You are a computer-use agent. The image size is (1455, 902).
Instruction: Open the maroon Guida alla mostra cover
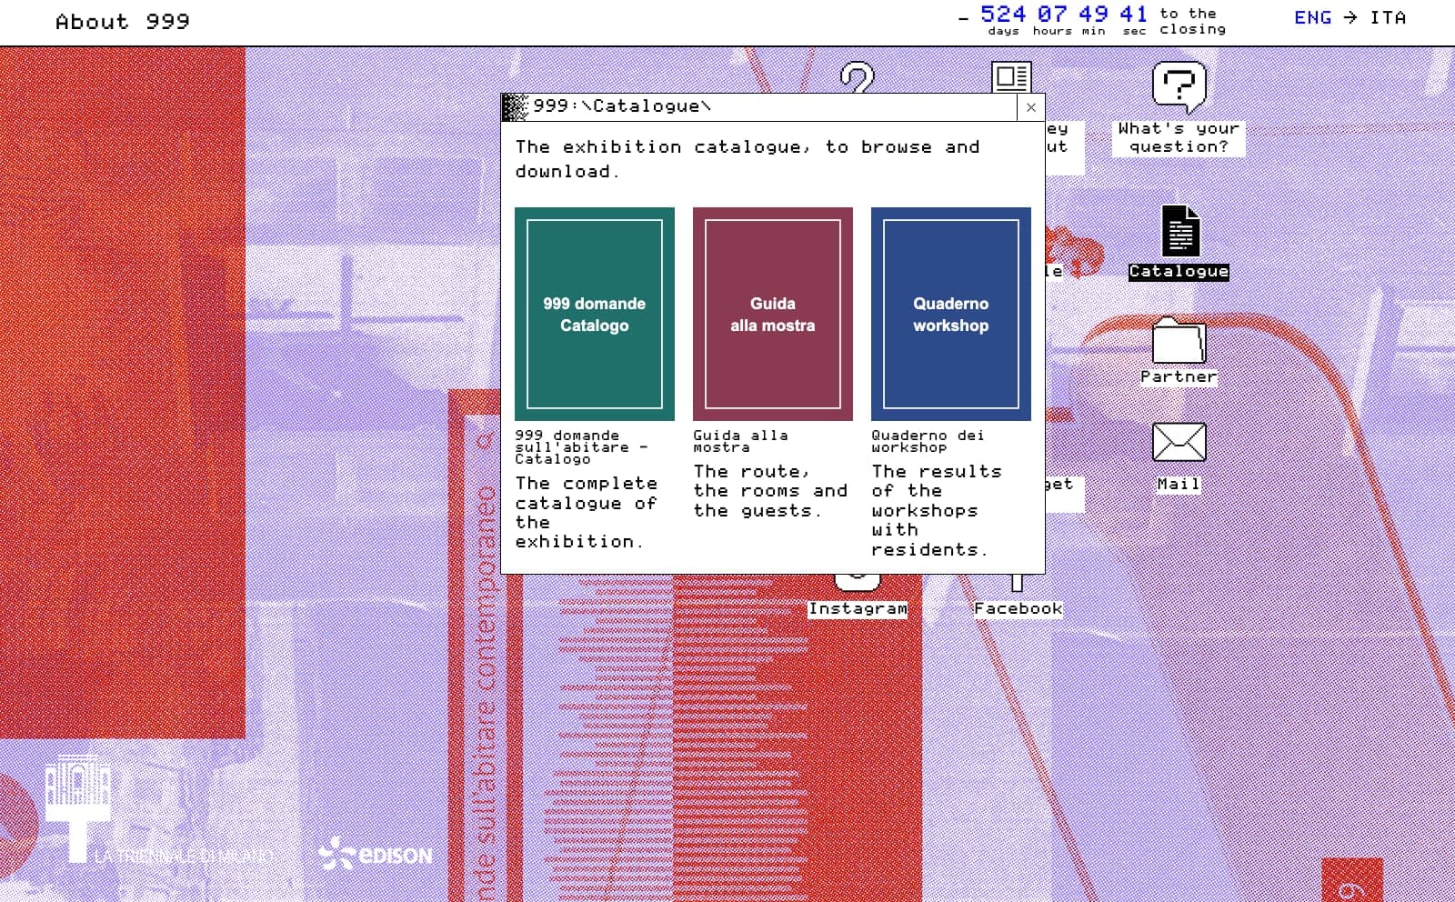[x=773, y=314]
